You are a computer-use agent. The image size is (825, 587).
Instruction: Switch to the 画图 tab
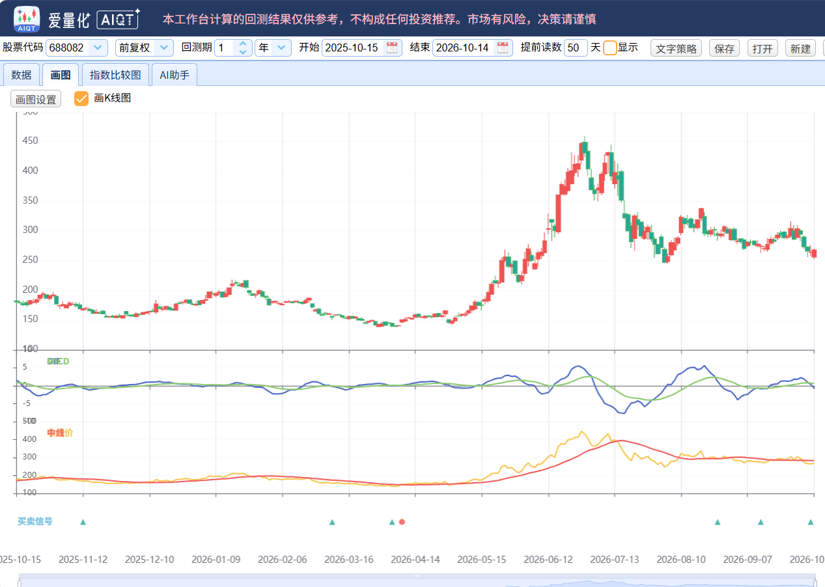coord(61,75)
